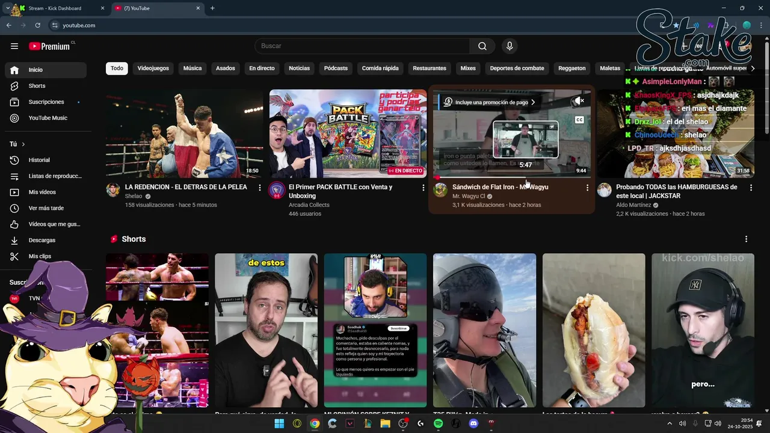Select the En directo filter chip
The width and height of the screenshot is (770, 433).
pyautogui.click(x=262, y=68)
